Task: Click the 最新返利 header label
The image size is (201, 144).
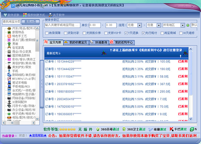Action: (x=54, y=53)
